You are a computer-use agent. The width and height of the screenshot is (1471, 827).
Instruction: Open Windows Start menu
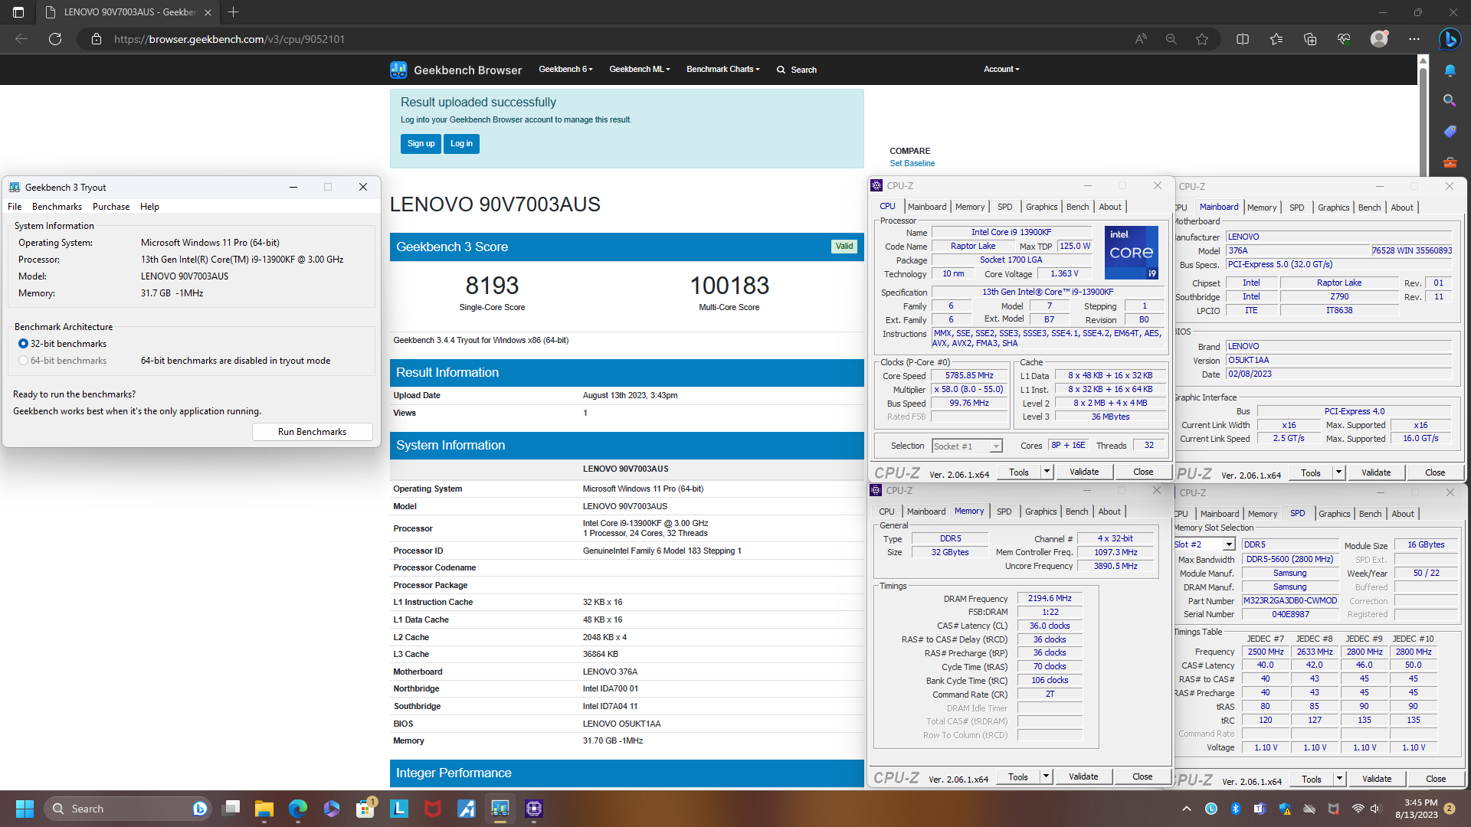tap(25, 809)
